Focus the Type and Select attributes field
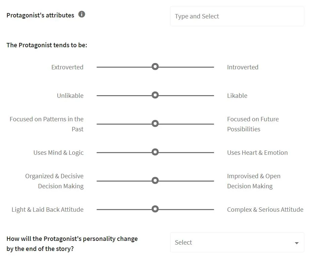Screen dimensions: 311x264 (x=237, y=16)
